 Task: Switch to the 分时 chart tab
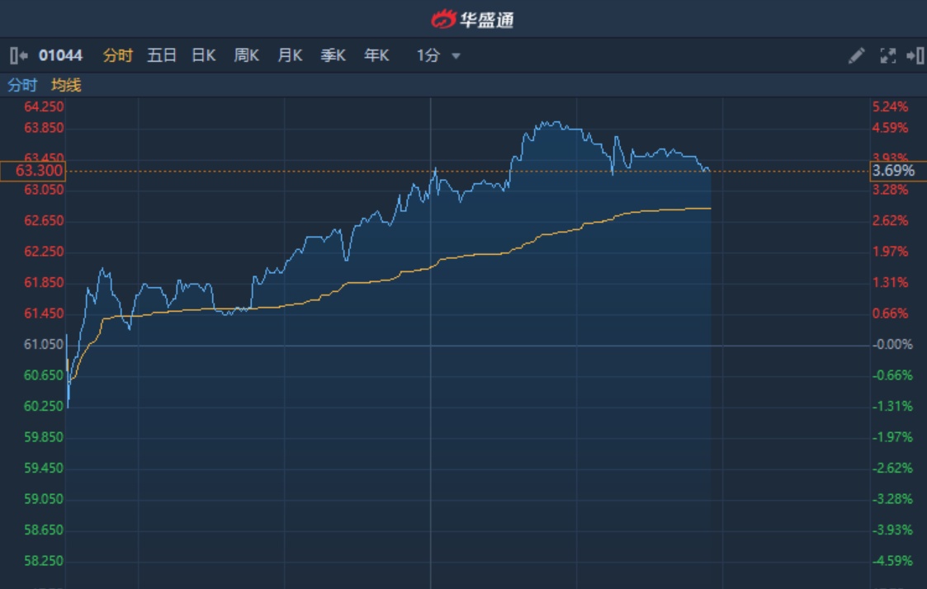(x=117, y=56)
